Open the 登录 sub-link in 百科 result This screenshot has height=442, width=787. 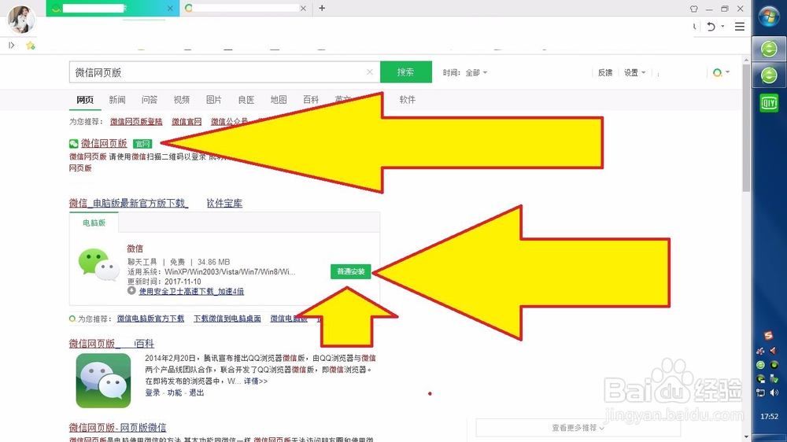click(x=153, y=392)
